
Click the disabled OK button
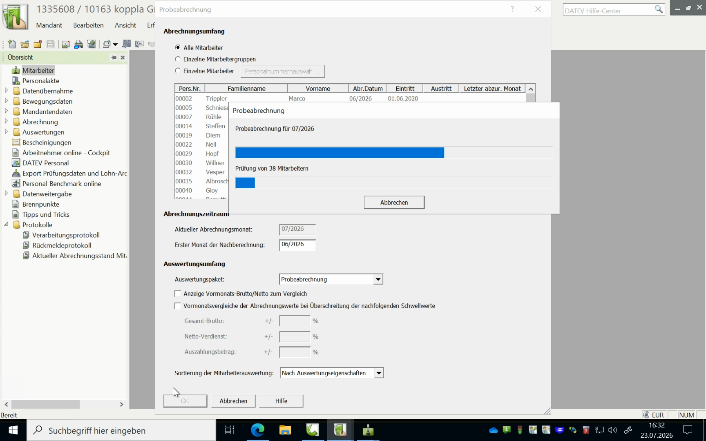click(x=185, y=401)
